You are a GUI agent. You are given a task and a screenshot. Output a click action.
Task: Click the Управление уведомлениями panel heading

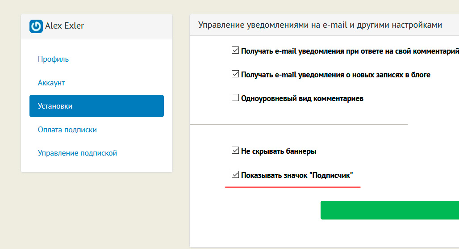coord(320,25)
